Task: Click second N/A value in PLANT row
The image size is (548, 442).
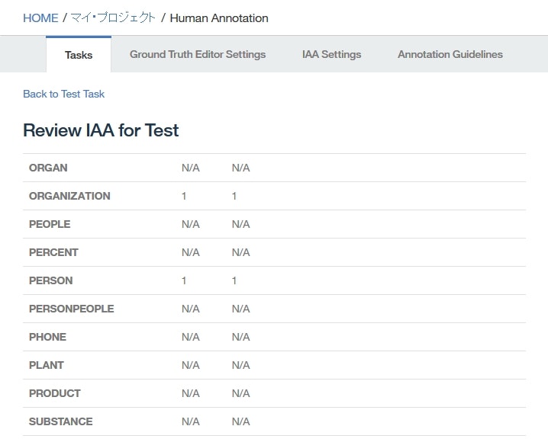Action: point(240,365)
